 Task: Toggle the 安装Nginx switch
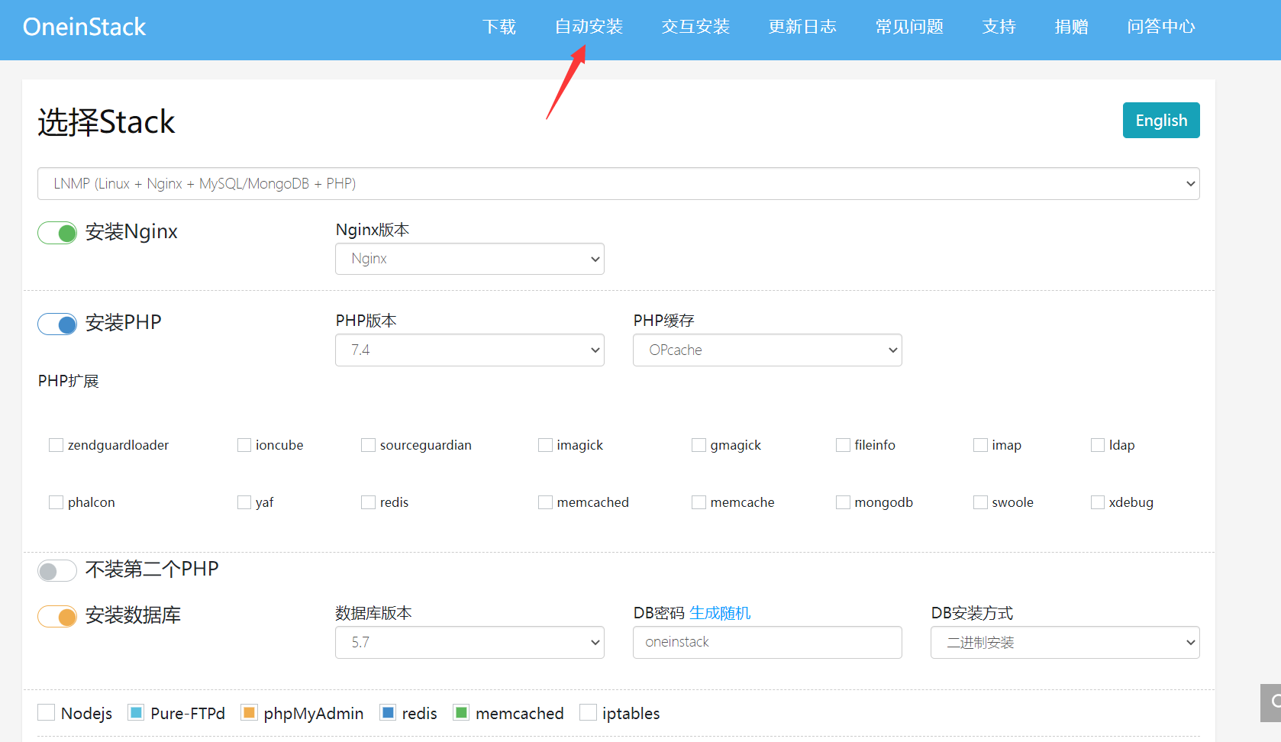click(57, 233)
